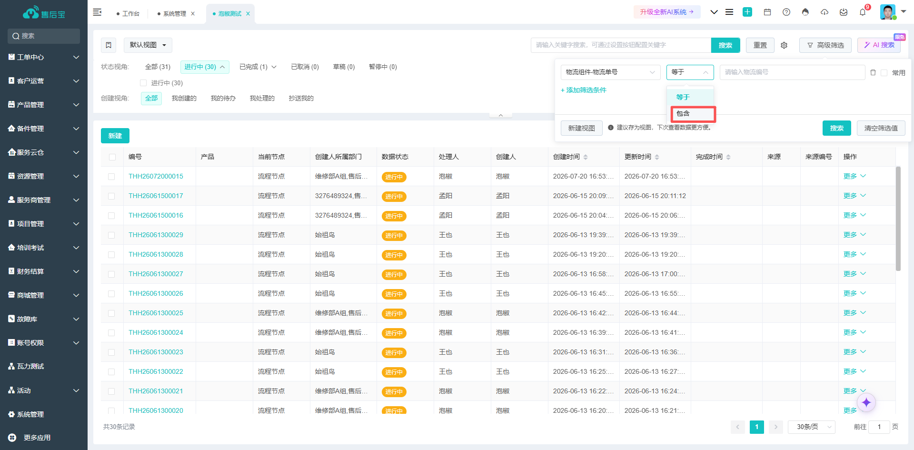This screenshot has height=450, width=914.
Task: Collapse the sidebar with the menu-fold icon
Action: pos(97,12)
